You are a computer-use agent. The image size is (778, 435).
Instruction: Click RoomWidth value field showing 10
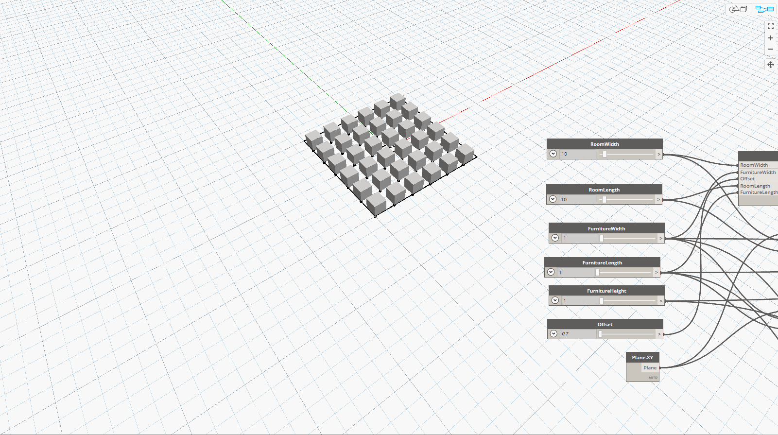coord(577,154)
